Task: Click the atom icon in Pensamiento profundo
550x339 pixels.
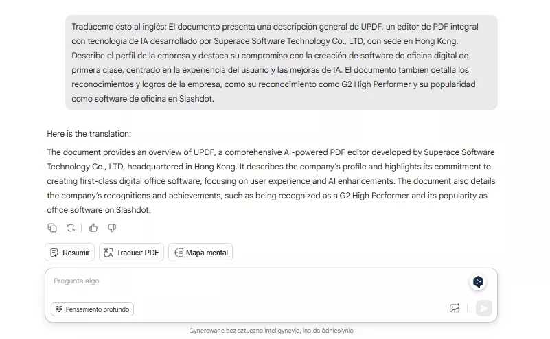Action: (59, 309)
